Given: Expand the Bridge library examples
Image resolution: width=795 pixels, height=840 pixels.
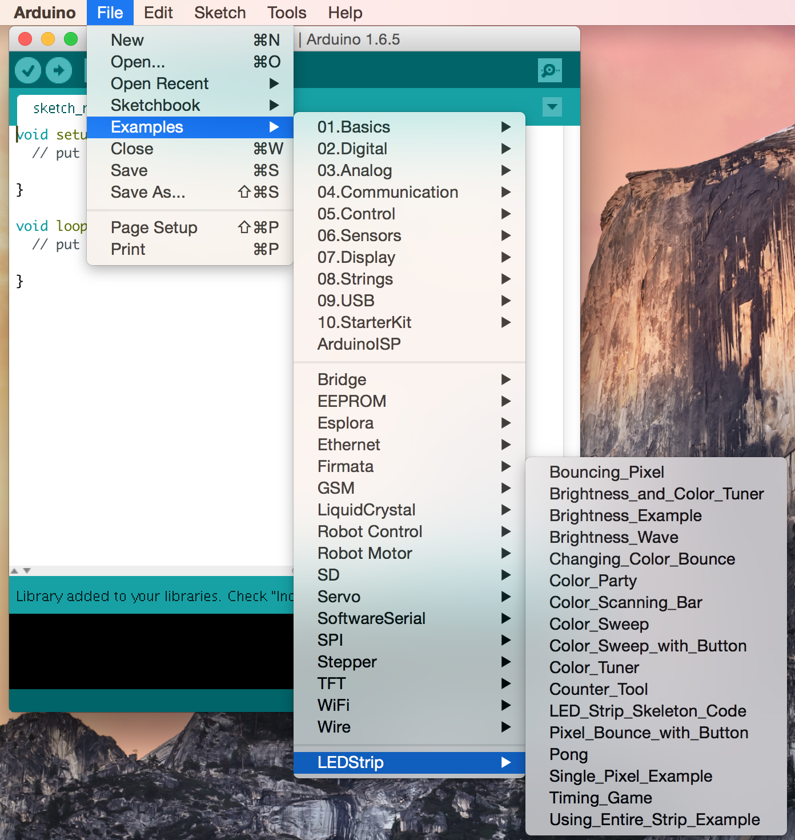Looking at the screenshot, I should click(409, 379).
